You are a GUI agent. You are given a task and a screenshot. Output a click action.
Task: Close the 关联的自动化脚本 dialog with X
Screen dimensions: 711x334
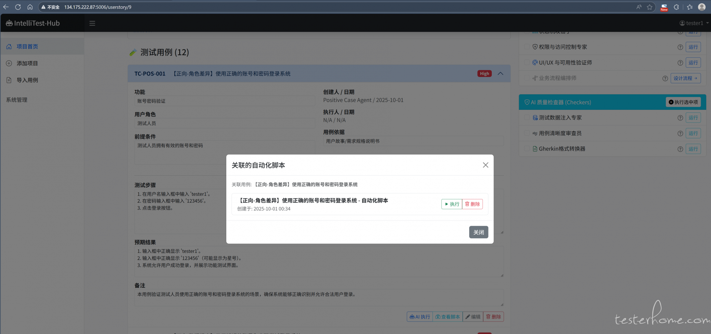(x=485, y=165)
